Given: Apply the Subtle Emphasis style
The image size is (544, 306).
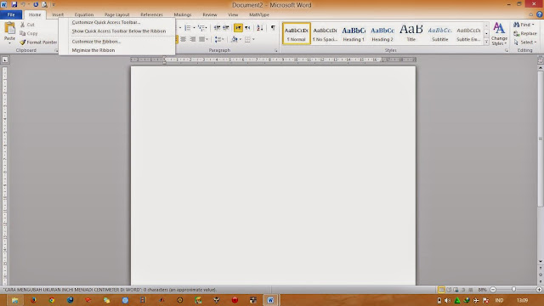Looking at the screenshot, I should tap(468, 34).
